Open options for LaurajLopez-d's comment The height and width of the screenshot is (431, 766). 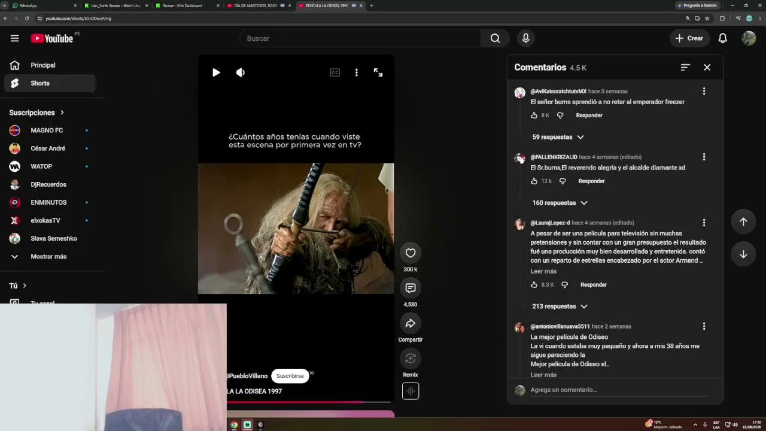point(704,223)
